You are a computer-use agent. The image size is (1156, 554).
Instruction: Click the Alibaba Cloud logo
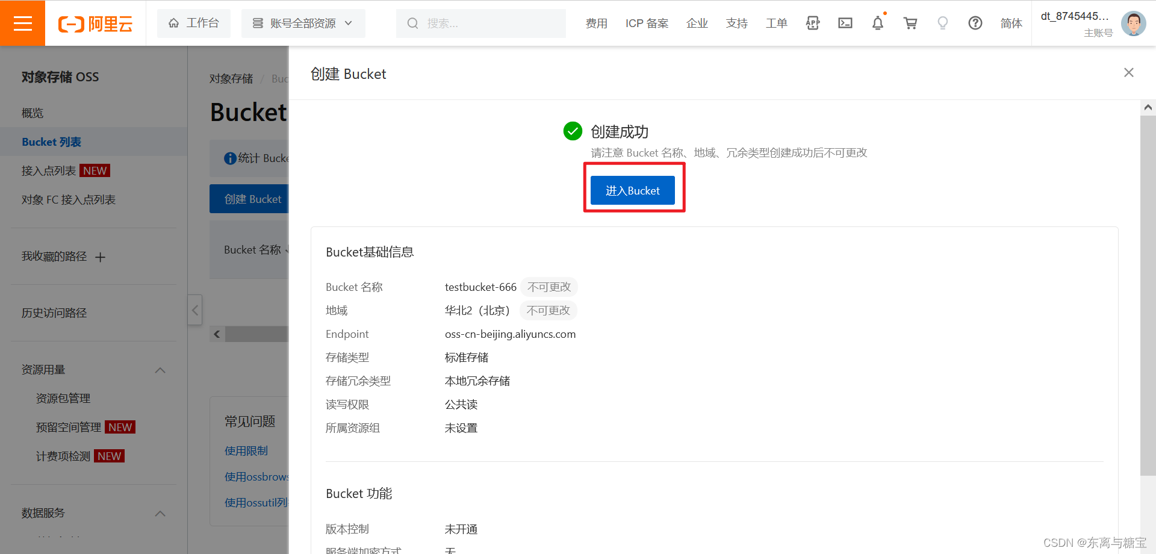pos(95,23)
